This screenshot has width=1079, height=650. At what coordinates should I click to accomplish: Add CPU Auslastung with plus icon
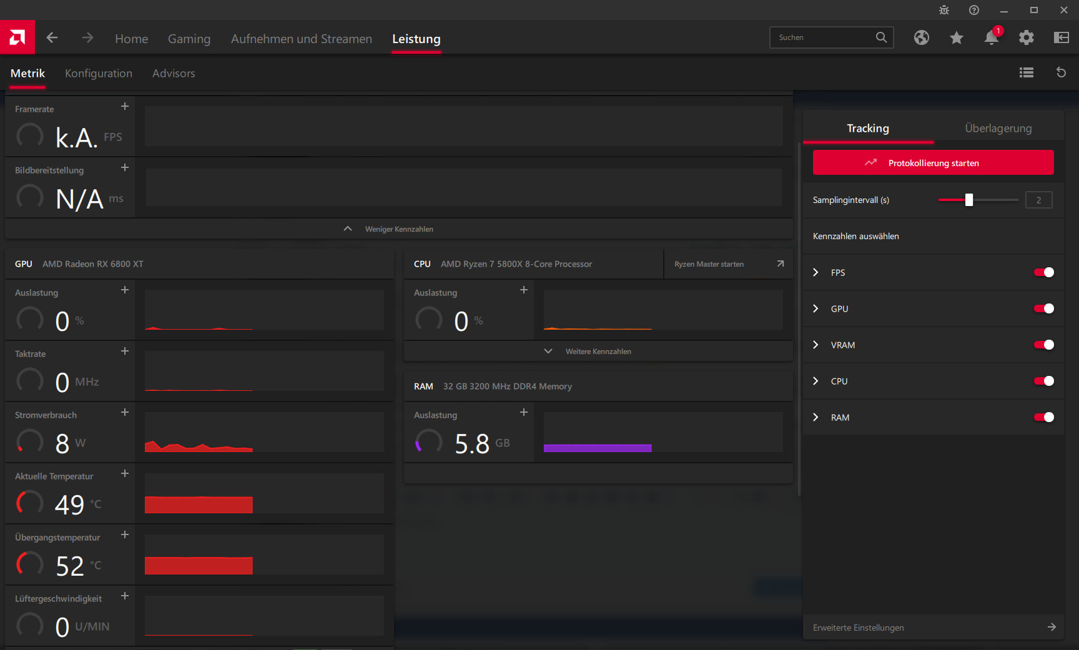tap(524, 290)
